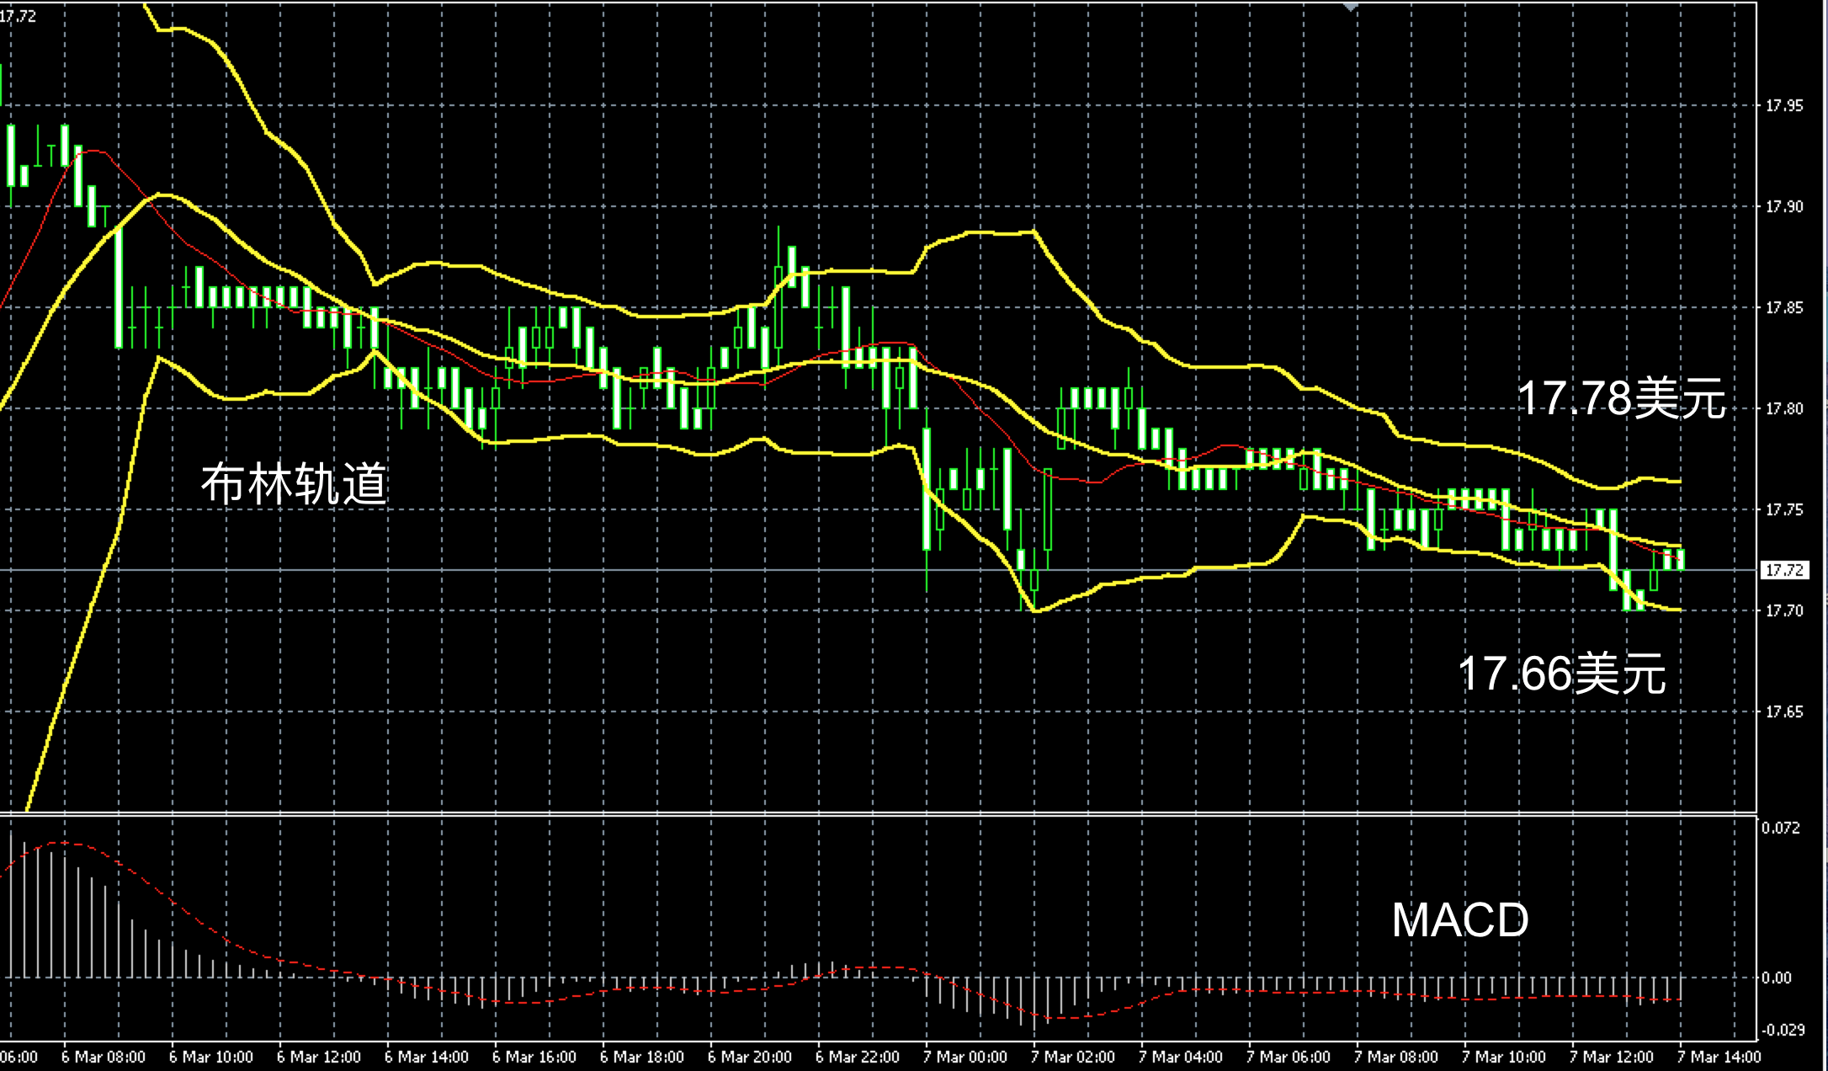1828x1071 pixels.
Task: Click the 7 Mar 14:00 time label
Action: point(1719,1057)
